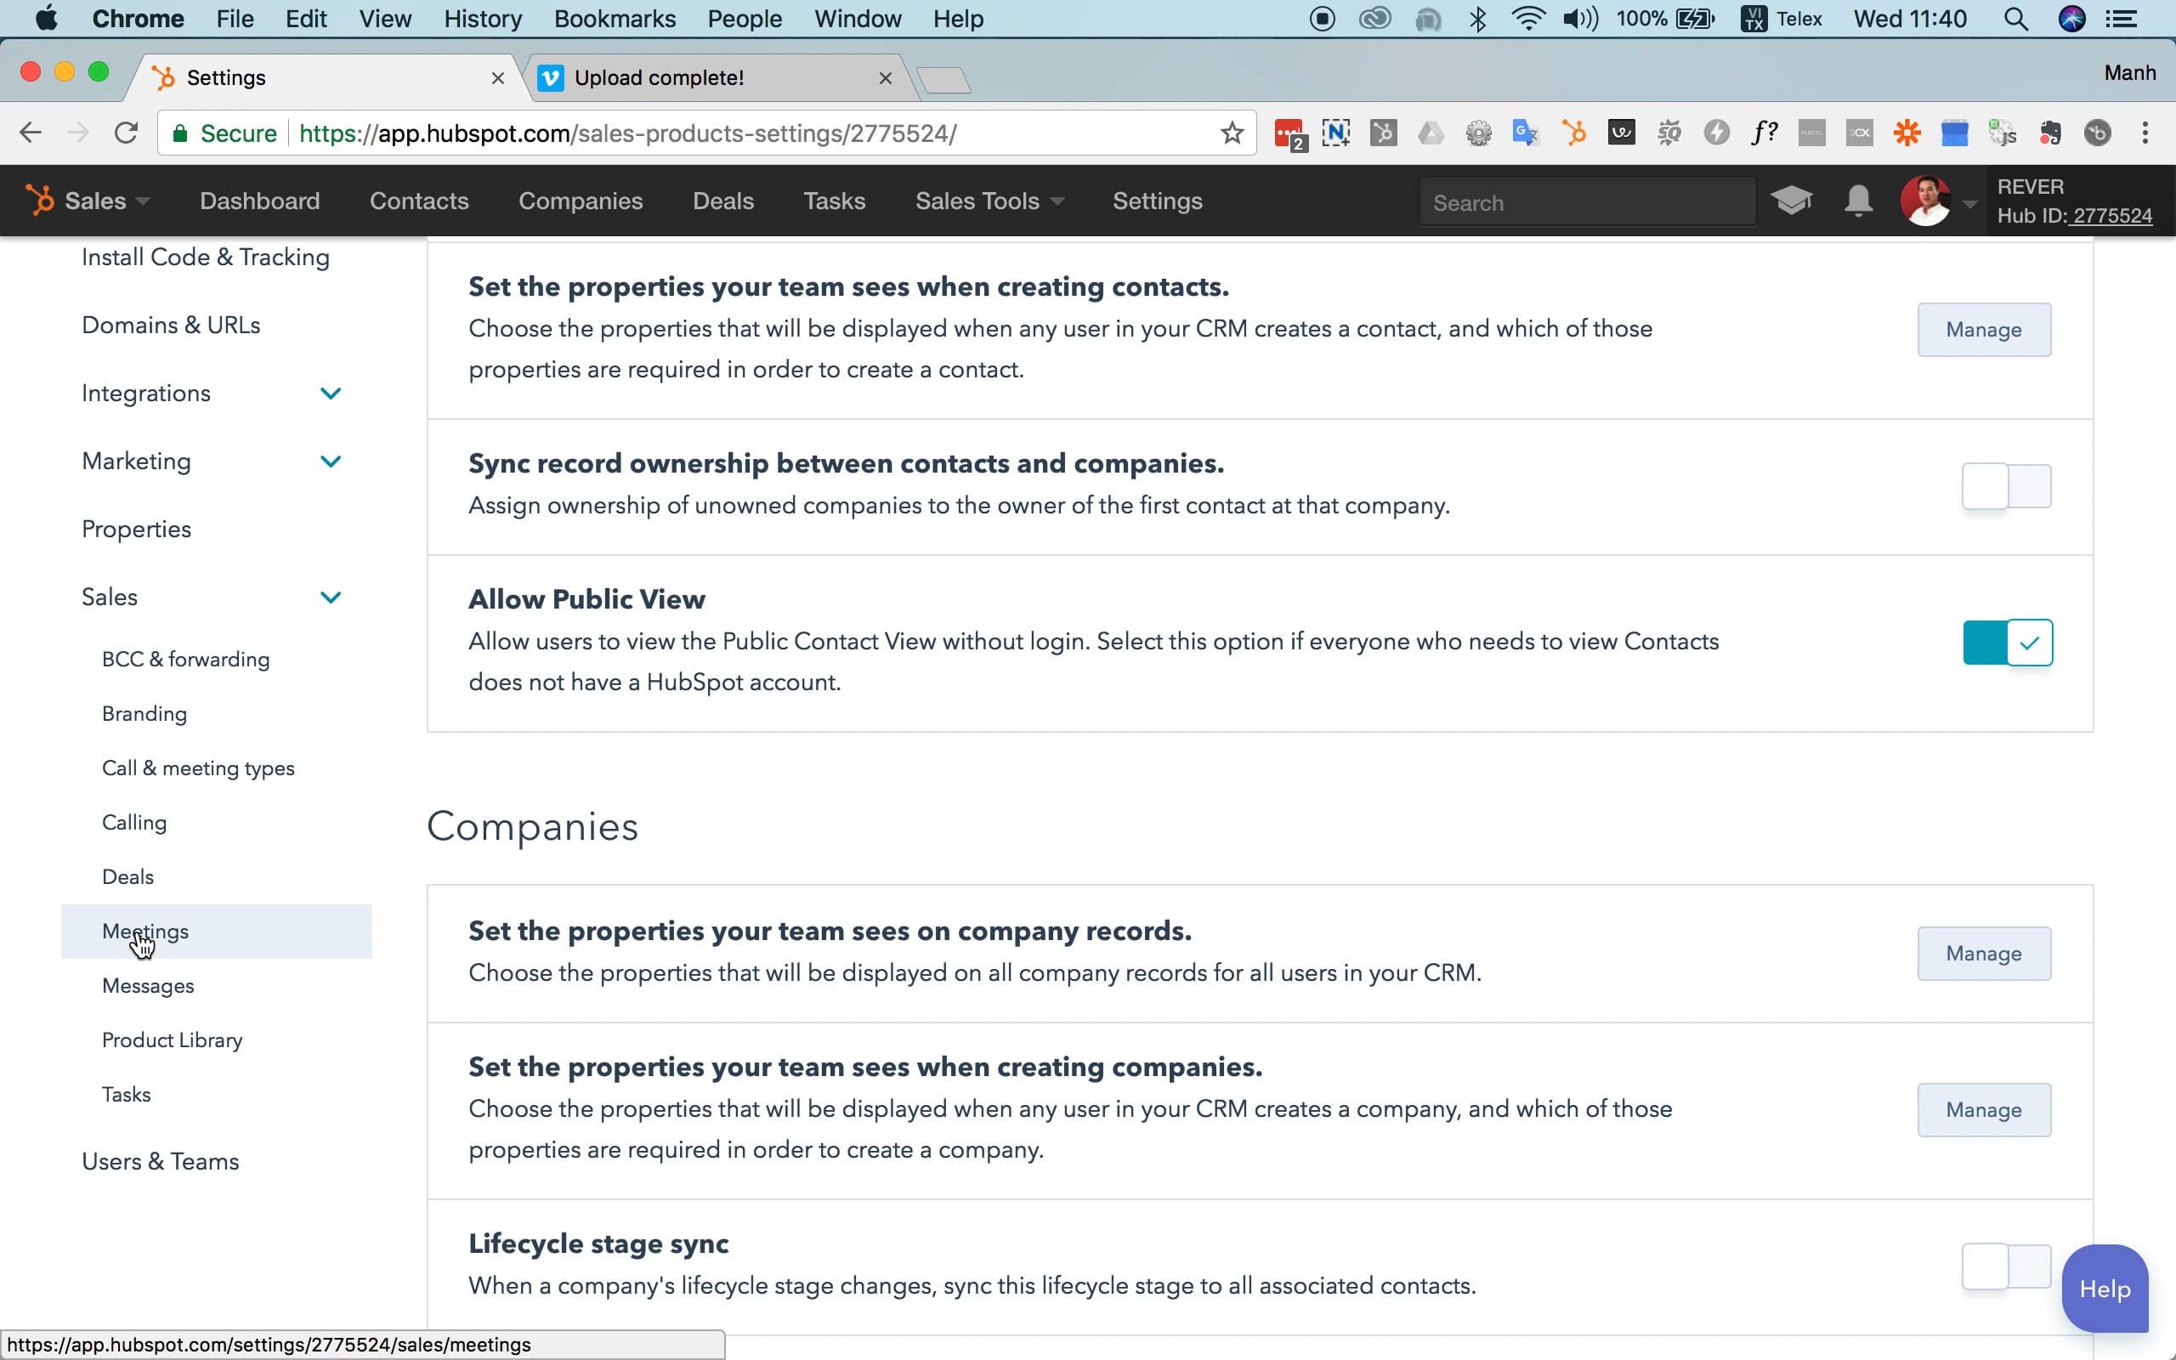Image resolution: width=2176 pixels, height=1360 pixels.
Task: Click Manage for creating companies properties
Action: pyautogui.click(x=1984, y=1110)
